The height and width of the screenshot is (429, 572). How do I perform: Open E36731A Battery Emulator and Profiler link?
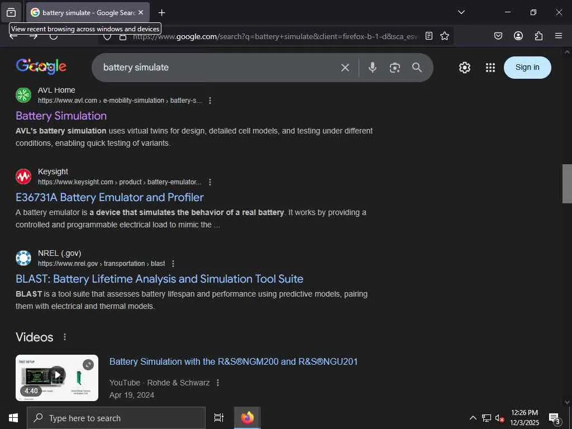click(x=109, y=197)
